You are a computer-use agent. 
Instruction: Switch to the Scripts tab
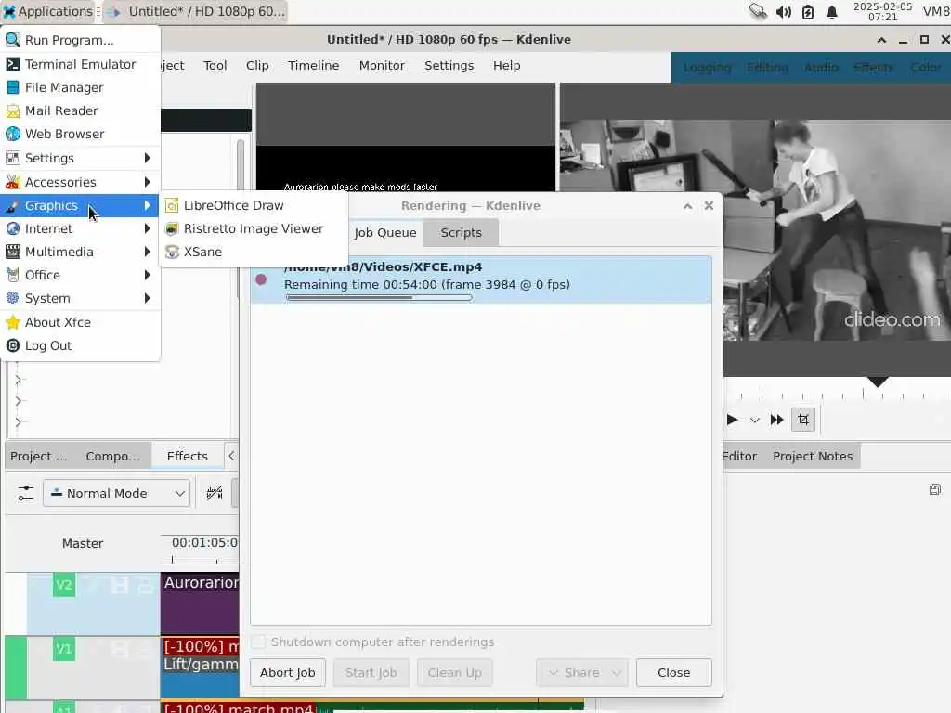pyautogui.click(x=461, y=233)
